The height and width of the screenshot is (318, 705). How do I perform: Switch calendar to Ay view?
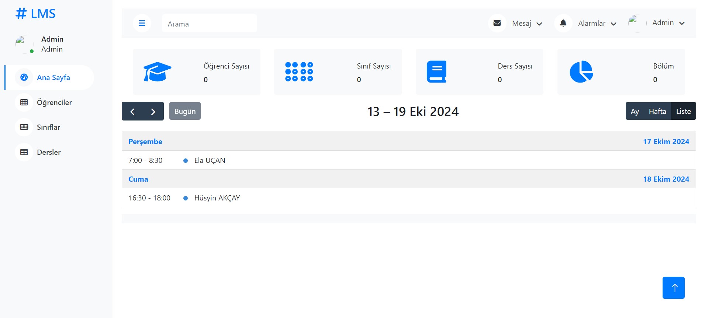pos(635,111)
